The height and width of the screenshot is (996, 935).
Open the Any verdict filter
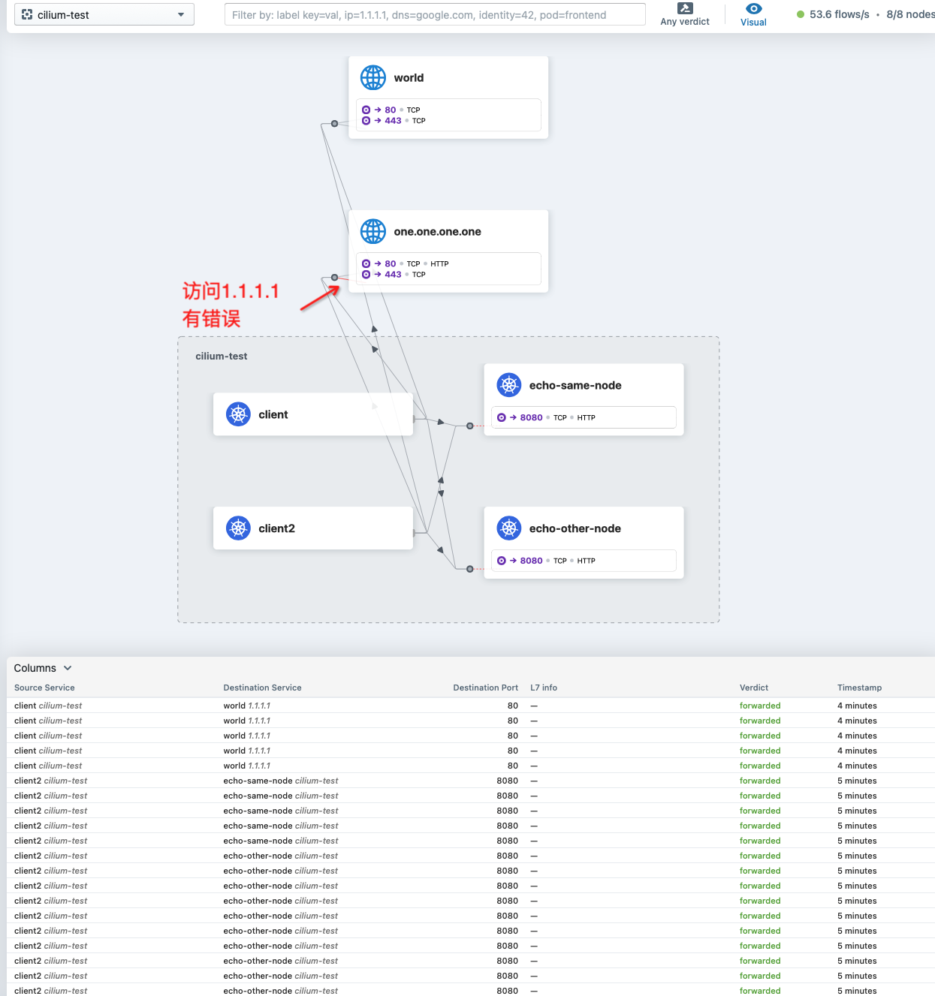pyautogui.click(x=684, y=14)
